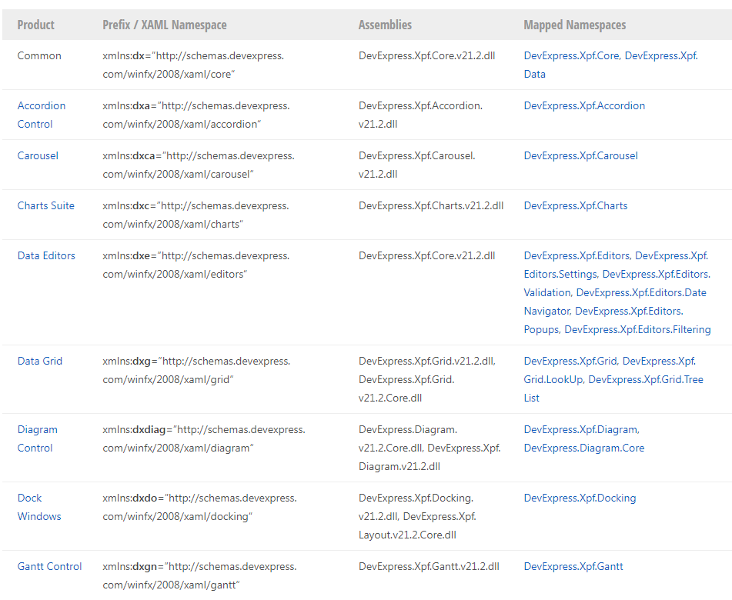Click the Carousel product link
Viewport: 732px width, 600px height.
point(38,156)
